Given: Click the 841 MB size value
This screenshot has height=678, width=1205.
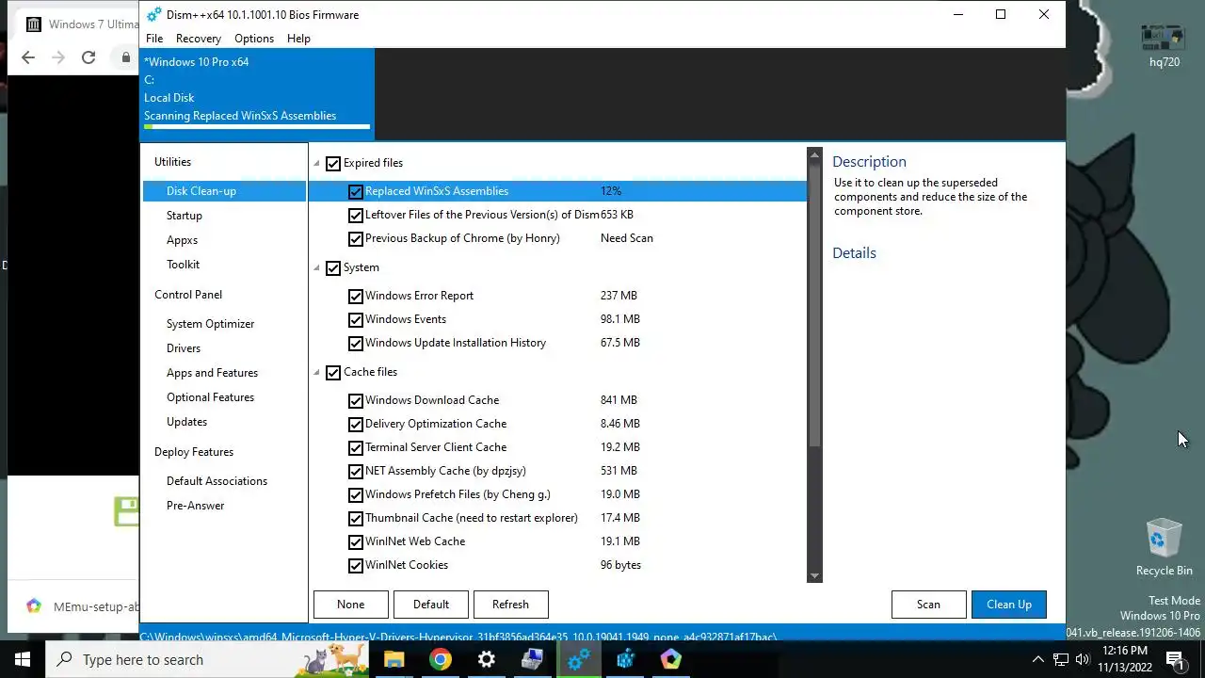Looking at the screenshot, I should point(619,400).
